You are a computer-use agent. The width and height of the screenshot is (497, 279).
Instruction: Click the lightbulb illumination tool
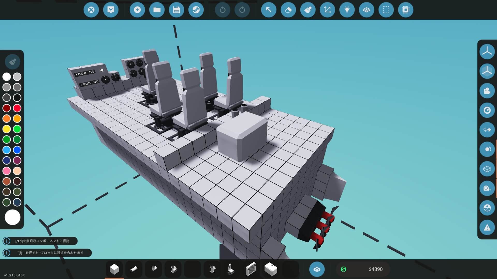coord(347,10)
